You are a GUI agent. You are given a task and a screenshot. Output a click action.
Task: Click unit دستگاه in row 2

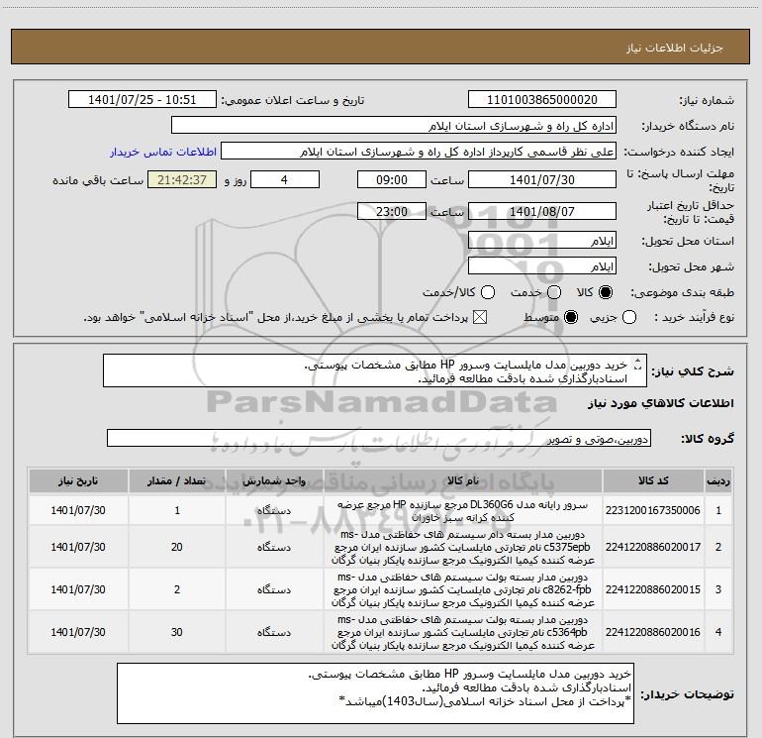(x=274, y=547)
